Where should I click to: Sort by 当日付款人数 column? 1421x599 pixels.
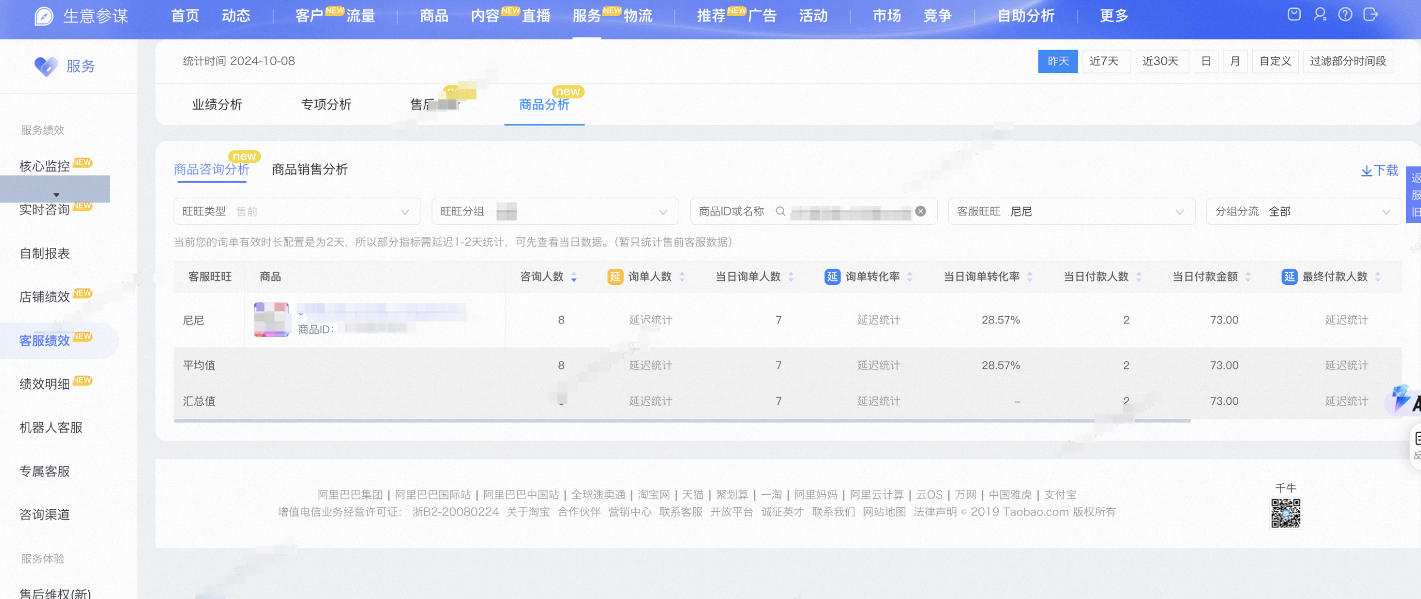coord(1138,277)
